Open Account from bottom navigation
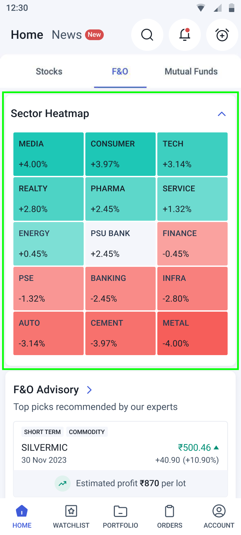This screenshot has width=241, height=535. point(219,517)
